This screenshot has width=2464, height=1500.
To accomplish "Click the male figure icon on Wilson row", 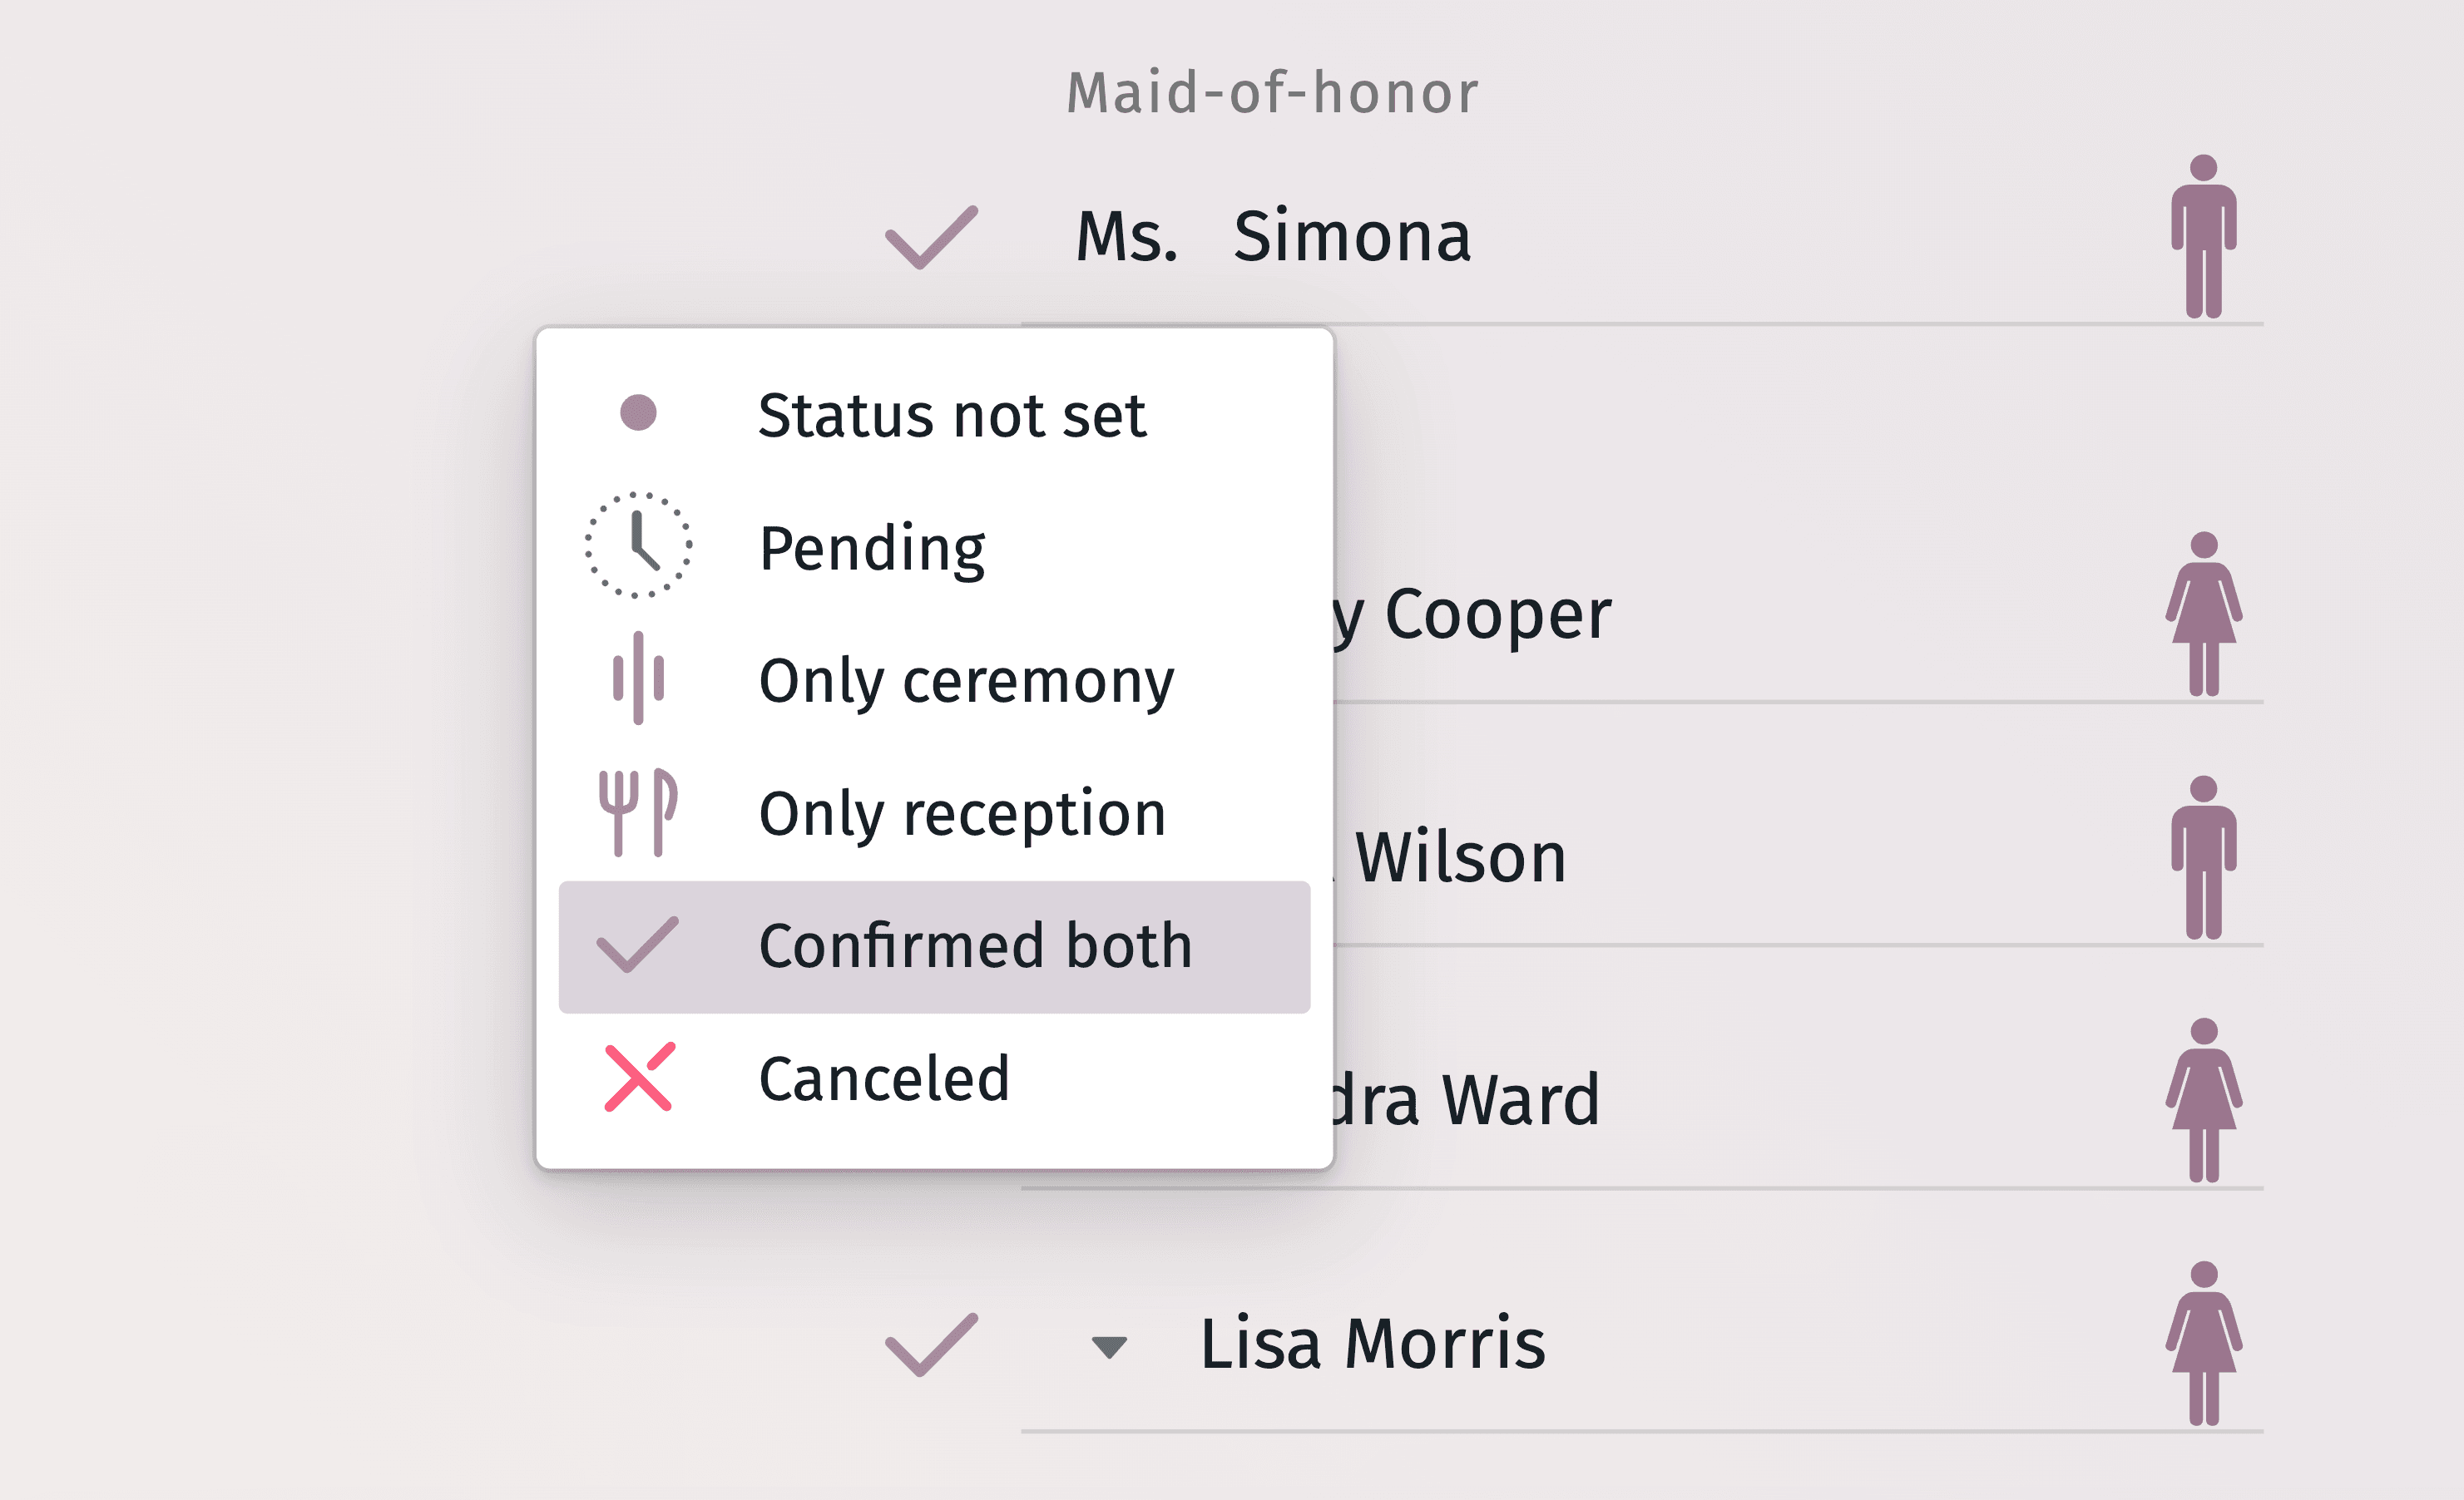I will click(2203, 857).
